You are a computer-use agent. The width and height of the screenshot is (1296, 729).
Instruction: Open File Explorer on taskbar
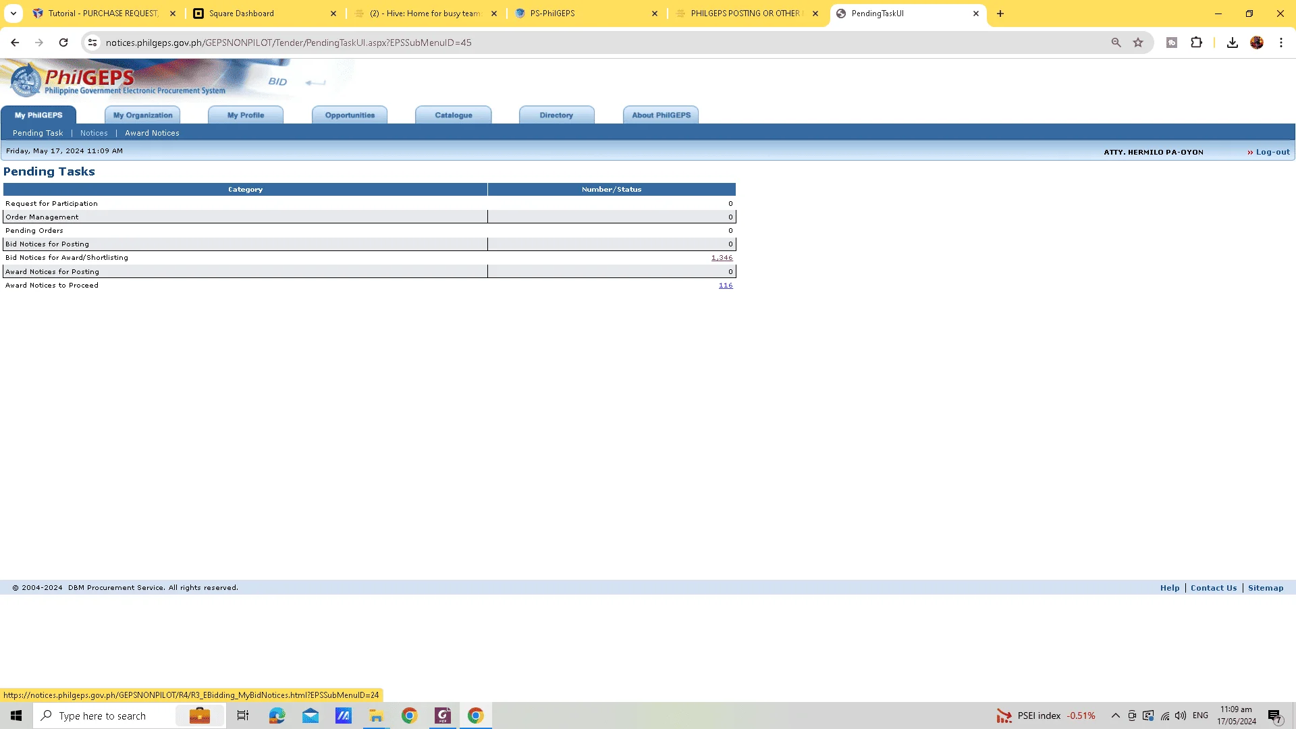[x=376, y=715]
